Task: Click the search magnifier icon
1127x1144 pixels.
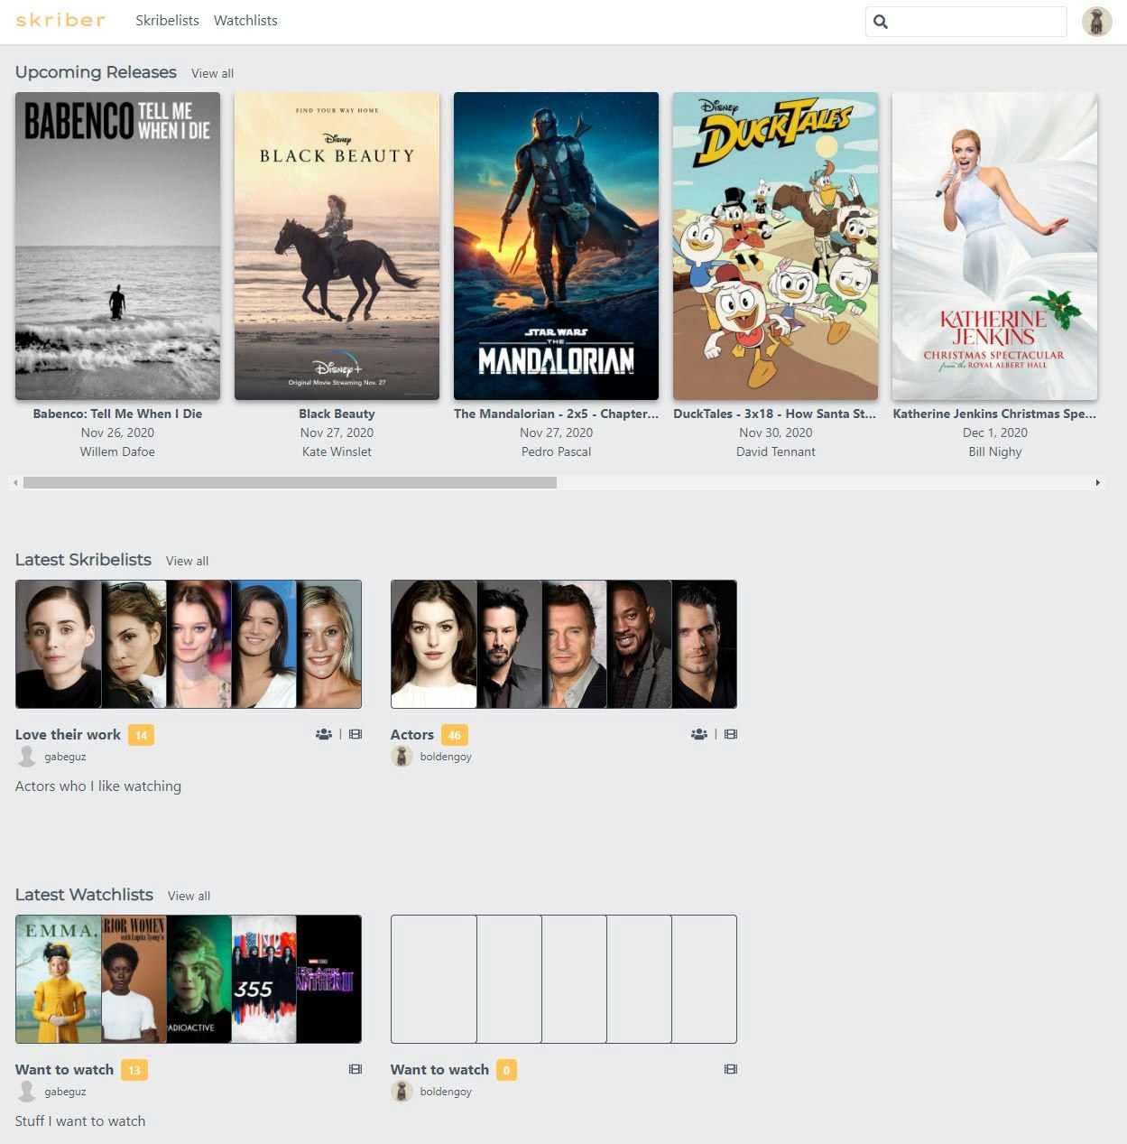Action: pos(881,22)
